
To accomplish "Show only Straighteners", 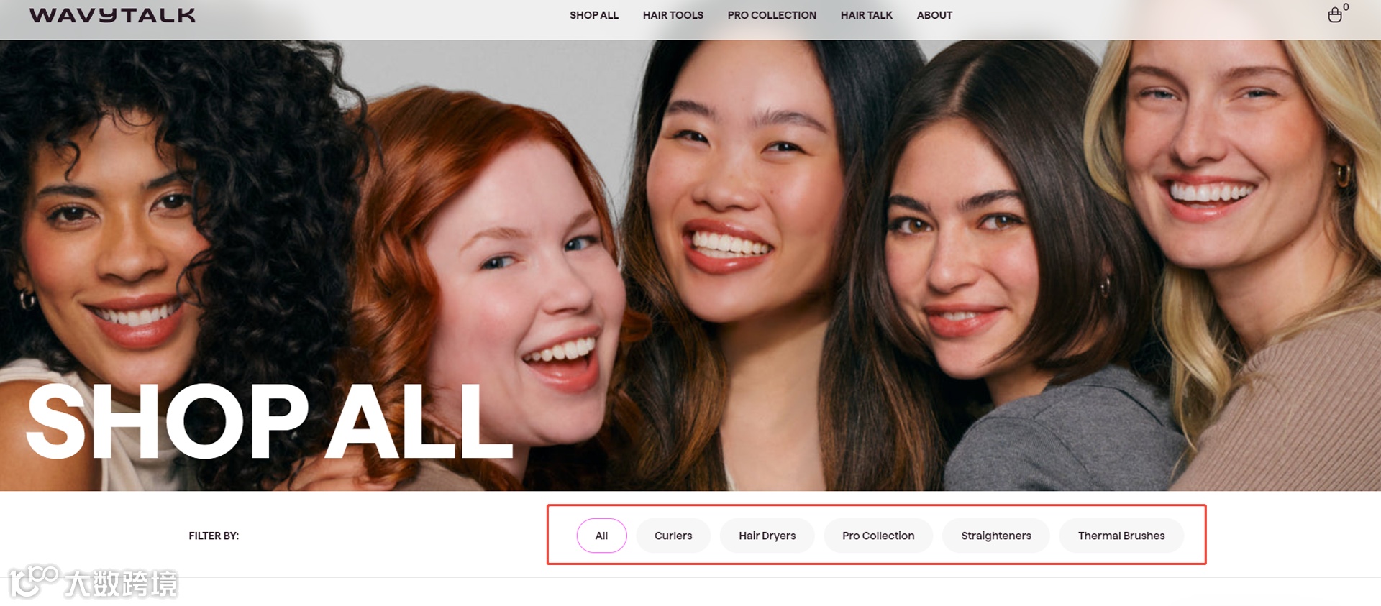I will (996, 536).
